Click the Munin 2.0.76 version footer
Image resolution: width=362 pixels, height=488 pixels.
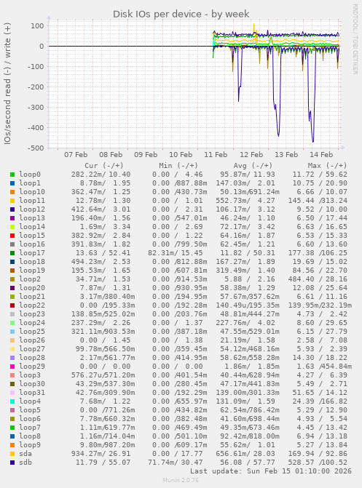tap(181, 480)
